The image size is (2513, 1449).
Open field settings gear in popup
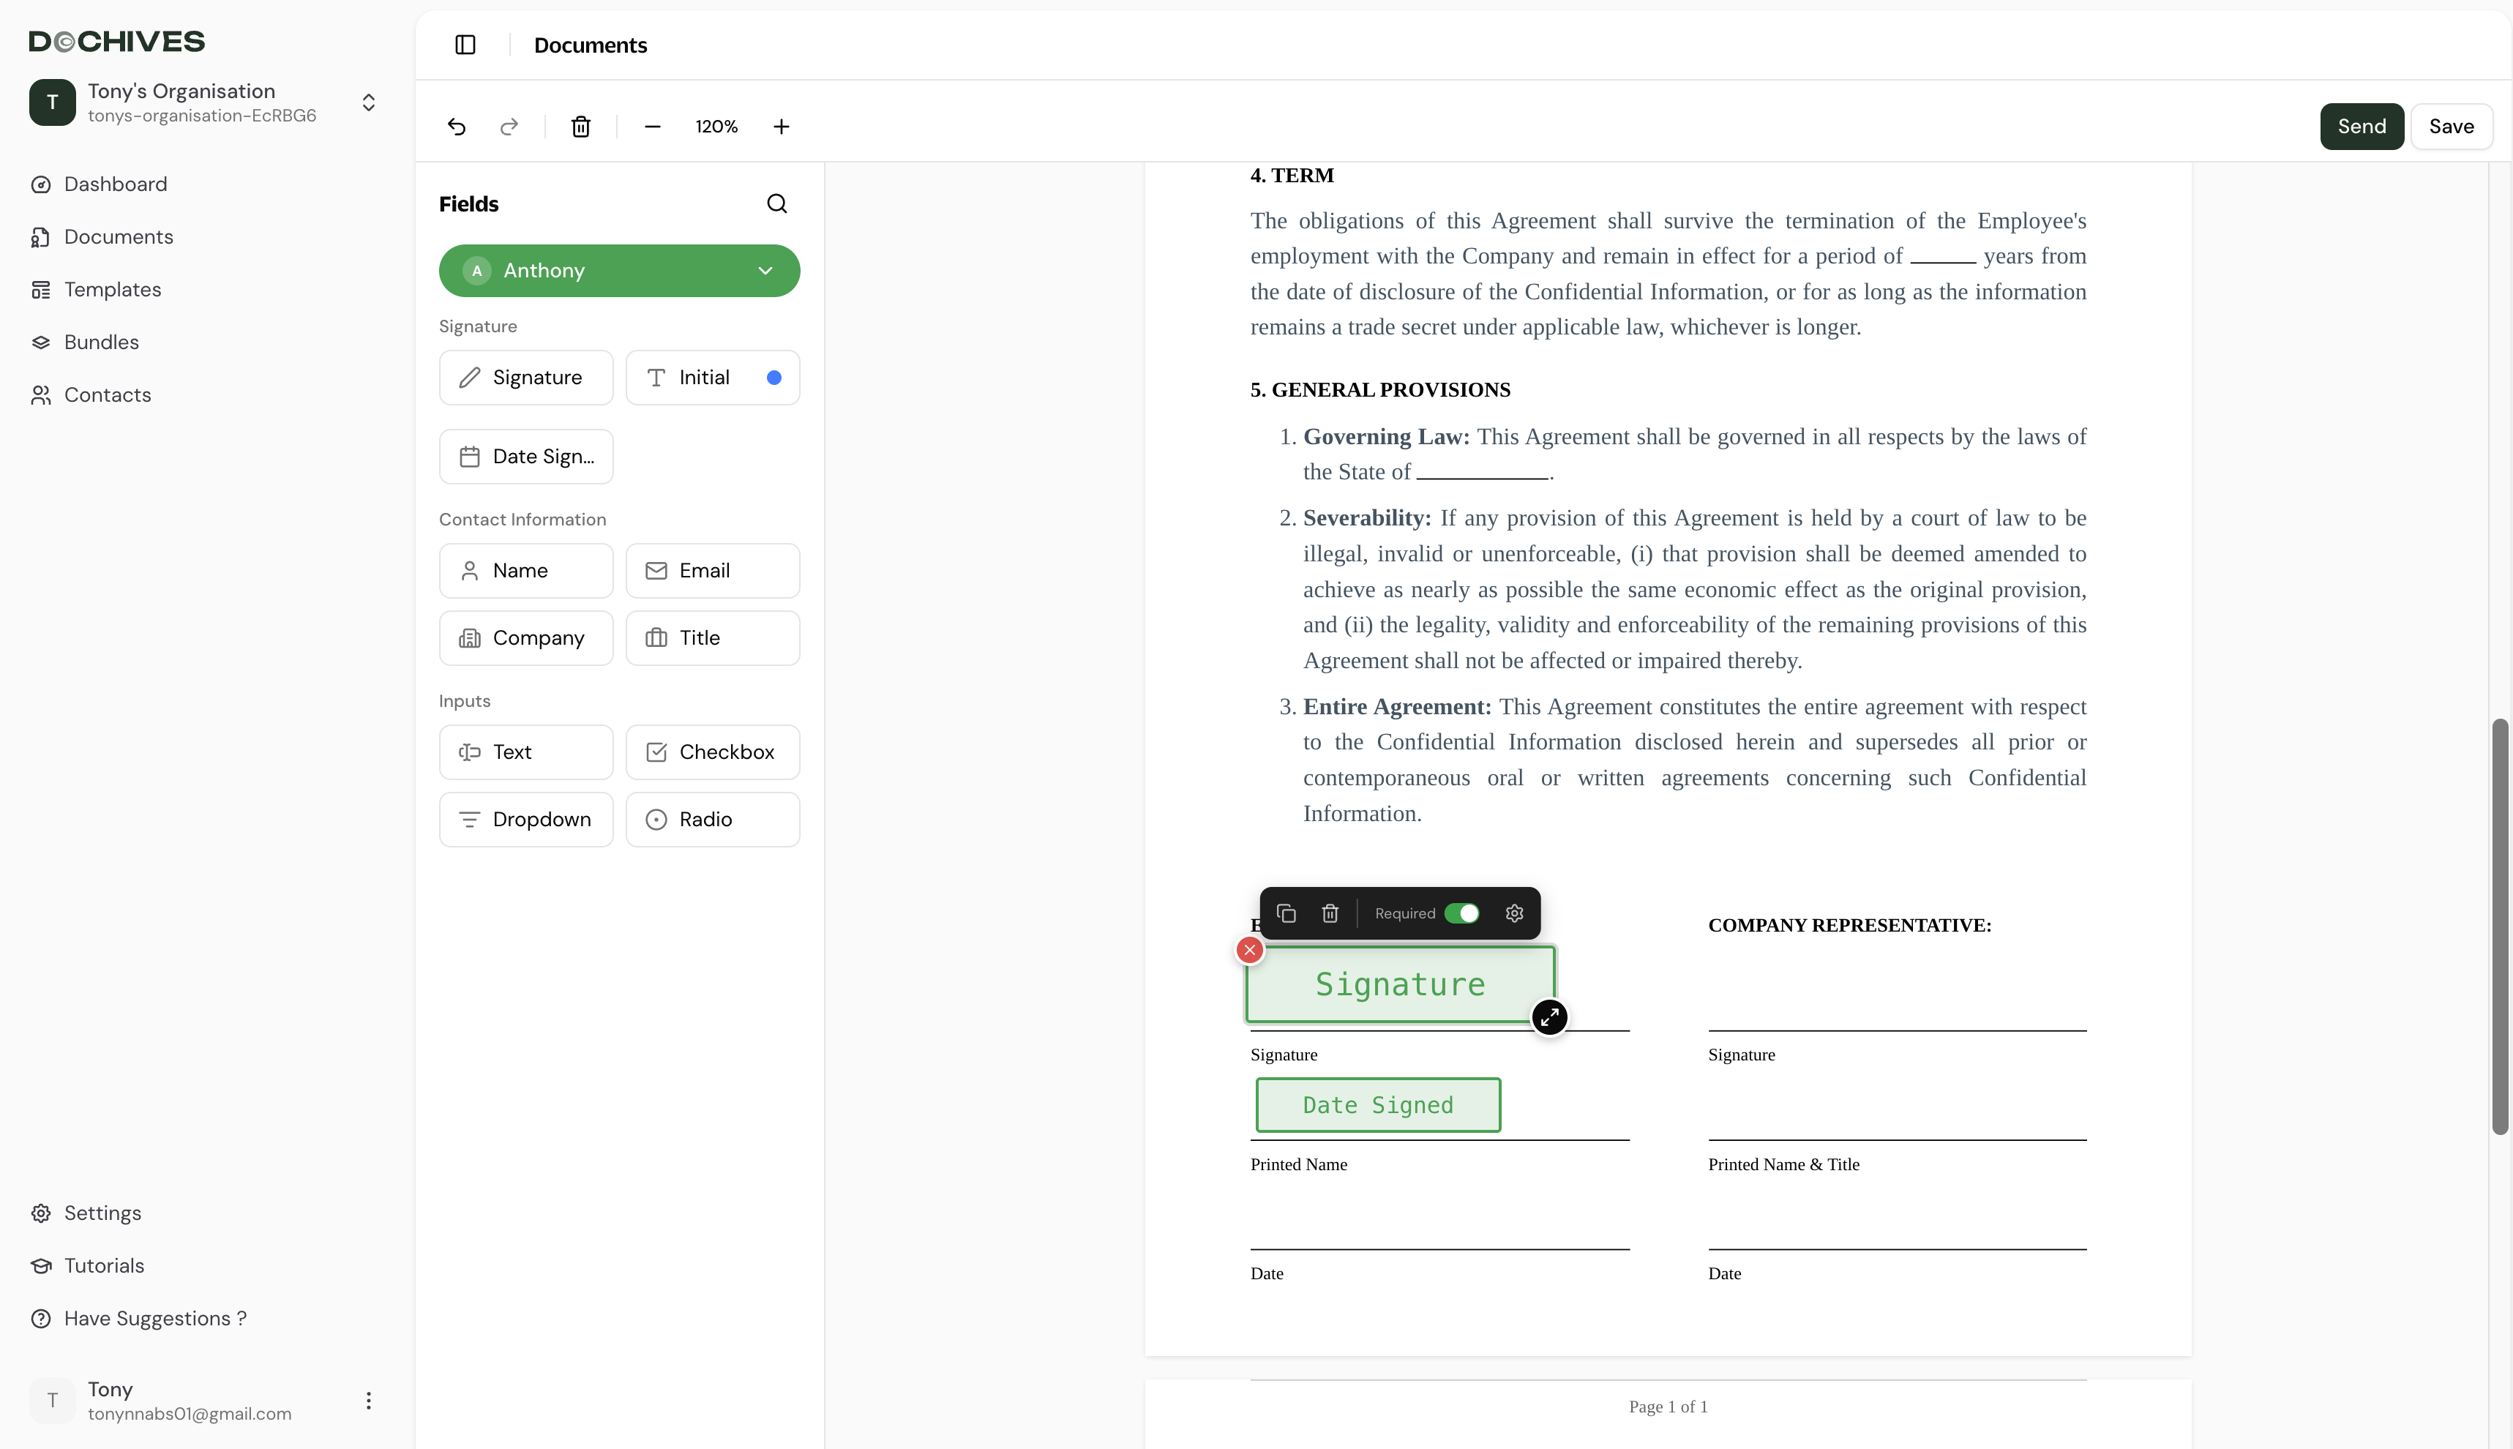click(1514, 913)
